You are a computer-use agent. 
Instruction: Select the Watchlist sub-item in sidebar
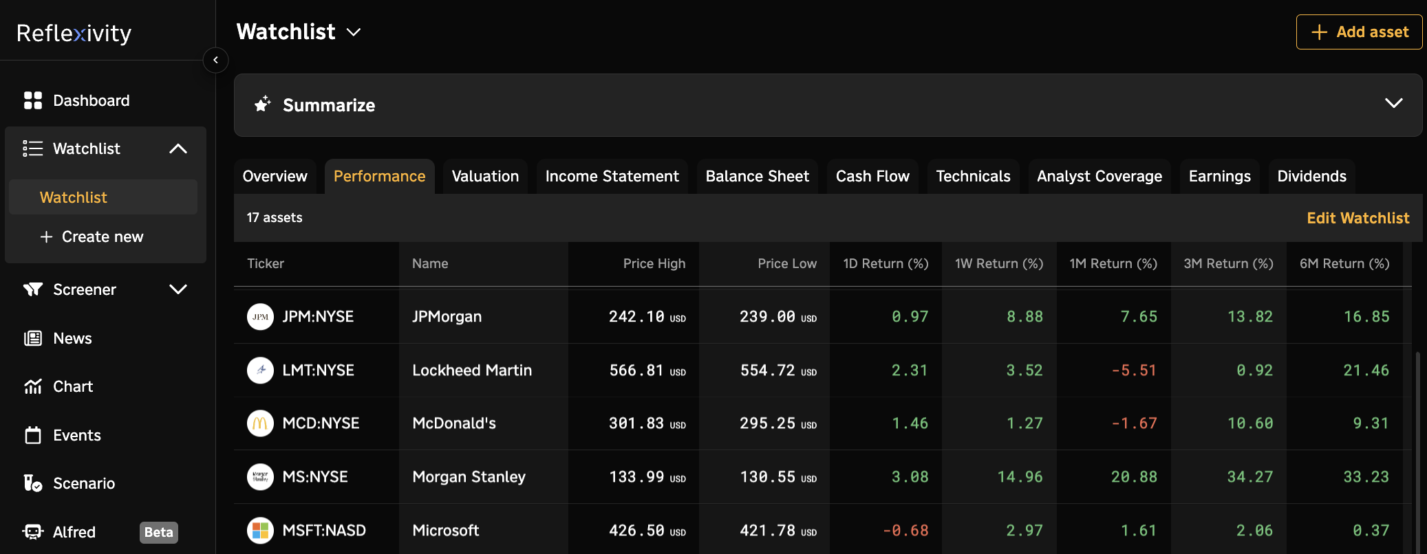pyautogui.click(x=103, y=197)
